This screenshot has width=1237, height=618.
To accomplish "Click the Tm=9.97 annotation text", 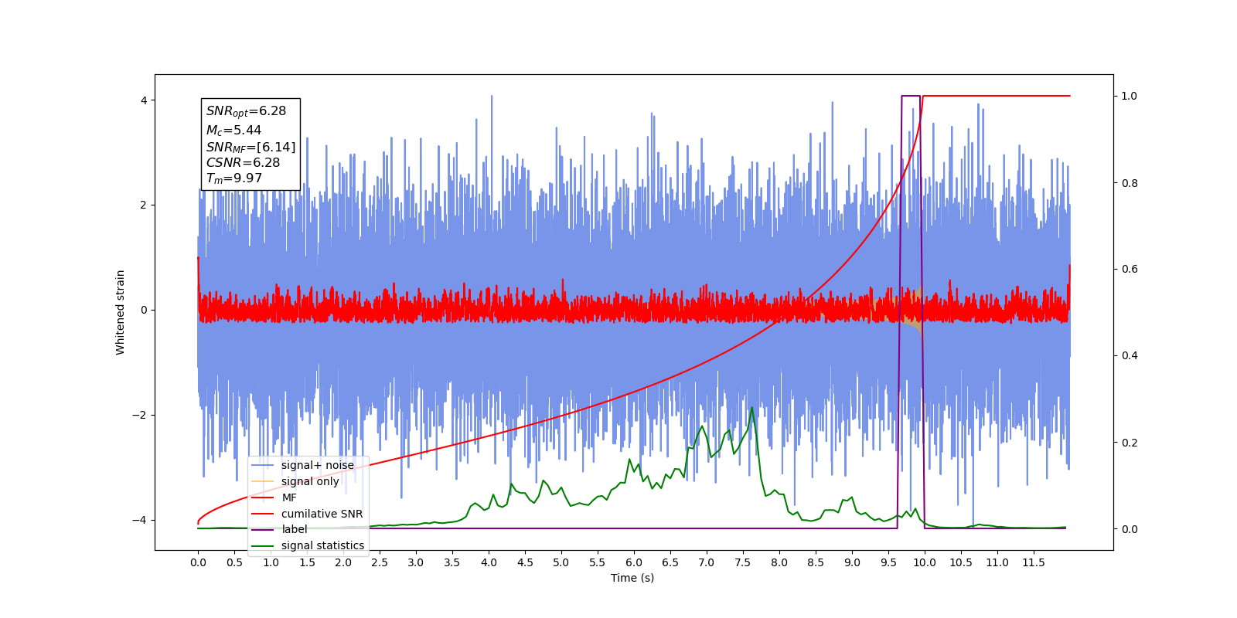I will pos(233,178).
